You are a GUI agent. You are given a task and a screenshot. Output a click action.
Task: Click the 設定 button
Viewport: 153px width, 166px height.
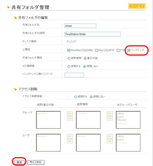pos(19,162)
